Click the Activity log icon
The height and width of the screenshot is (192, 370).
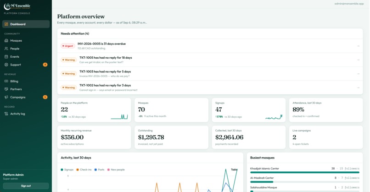point(6,114)
